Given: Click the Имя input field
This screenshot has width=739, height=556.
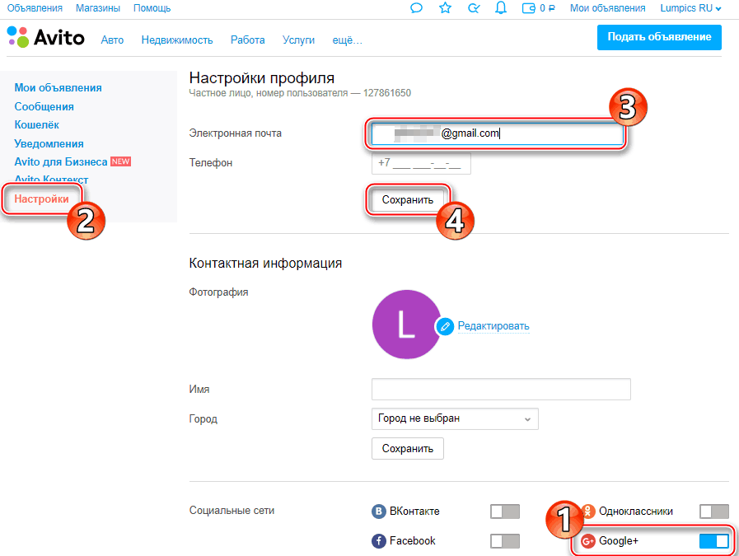Looking at the screenshot, I should coord(501,389).
